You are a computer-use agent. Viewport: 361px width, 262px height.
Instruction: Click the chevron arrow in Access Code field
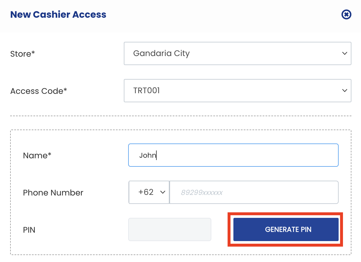[345, 91]
